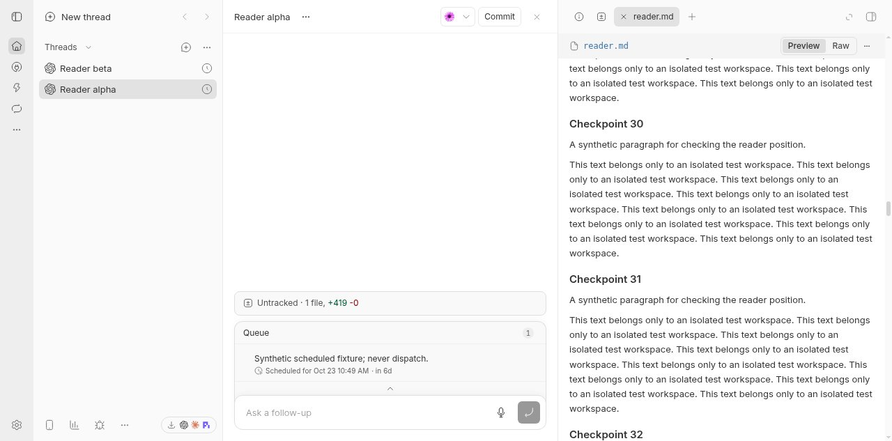The width and height of the screenshot is (892, 441).
Task: Close the Reader alpha thread panel
Action: [537, 17]
